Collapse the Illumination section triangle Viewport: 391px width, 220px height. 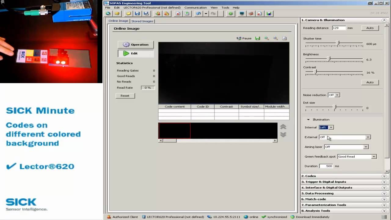(308, 120)
